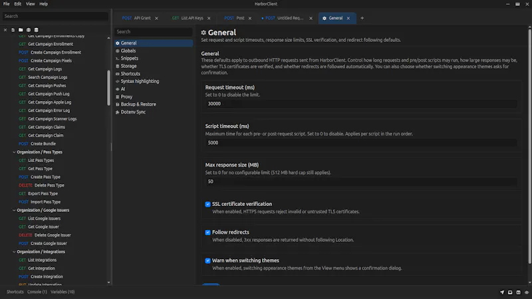Collapse Organization / Google Issuers folder
This screenshot has width=532, height=299.
pyautogui.click(x=14, y=210)
